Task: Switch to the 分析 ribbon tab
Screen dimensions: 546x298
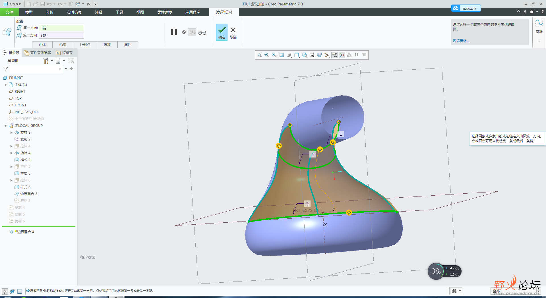Action: [50, 12]
